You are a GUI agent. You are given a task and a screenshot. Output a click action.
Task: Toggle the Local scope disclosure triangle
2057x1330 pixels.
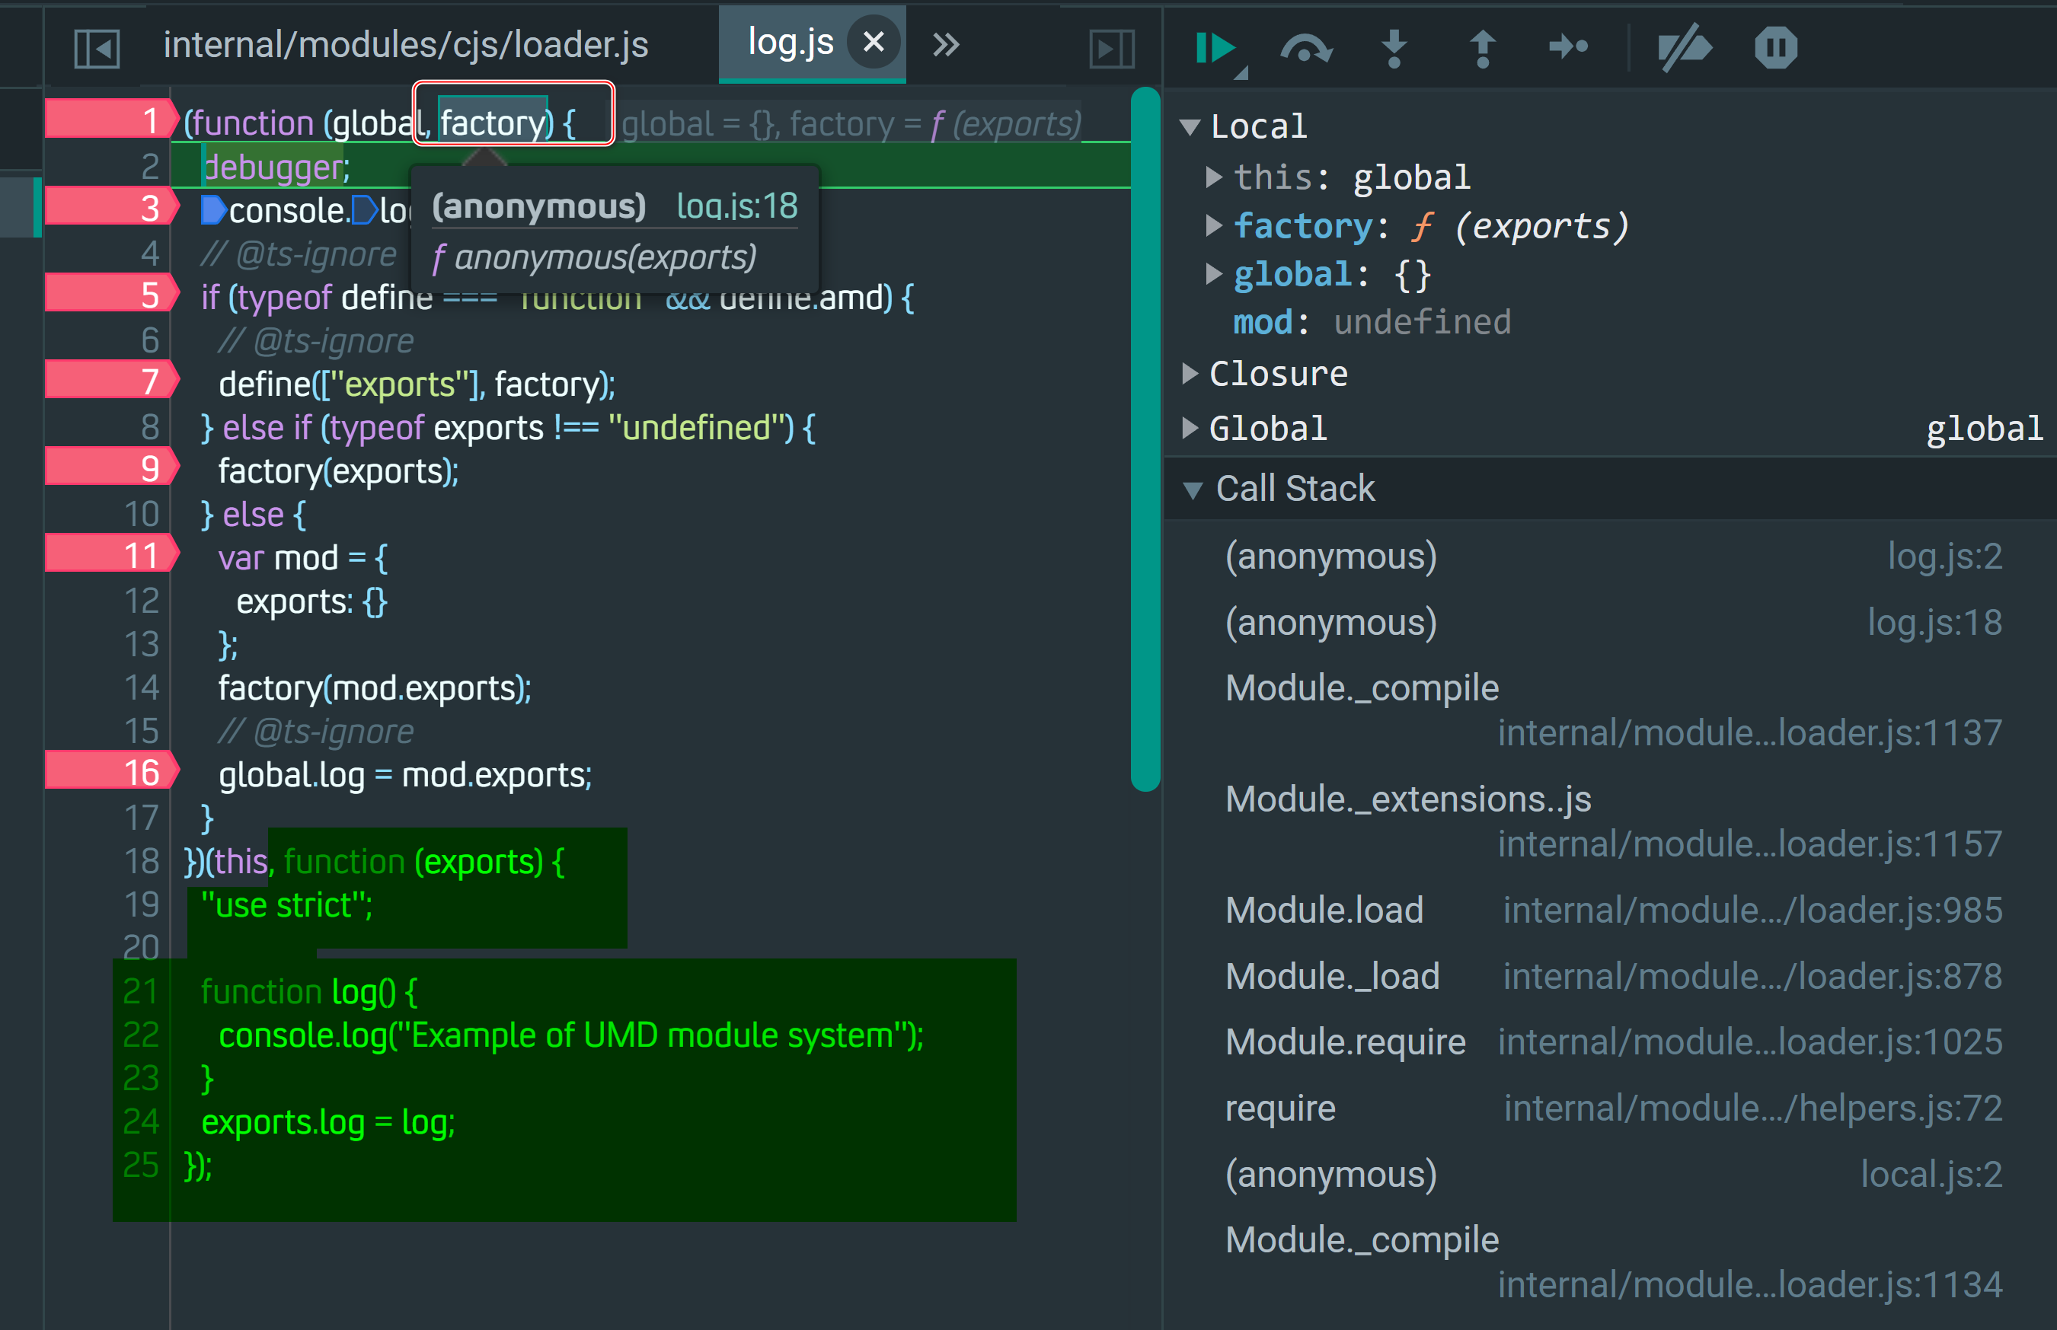click(x=1201, y=123)
